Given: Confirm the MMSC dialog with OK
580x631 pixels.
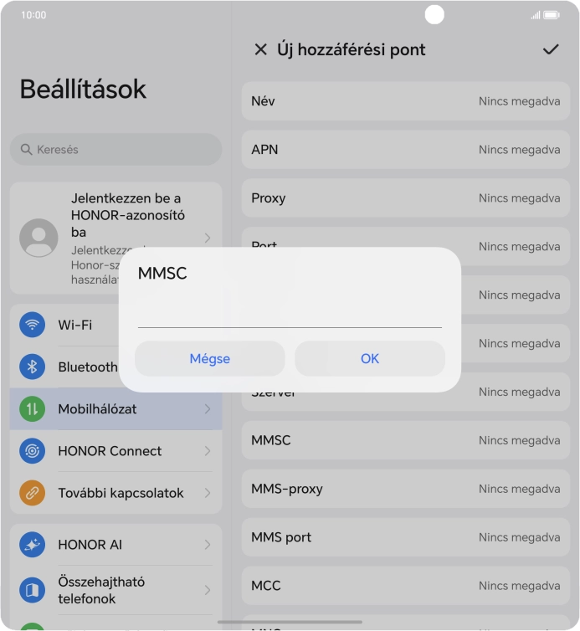Looking at the screenshot, I should [x=370, y=358].
